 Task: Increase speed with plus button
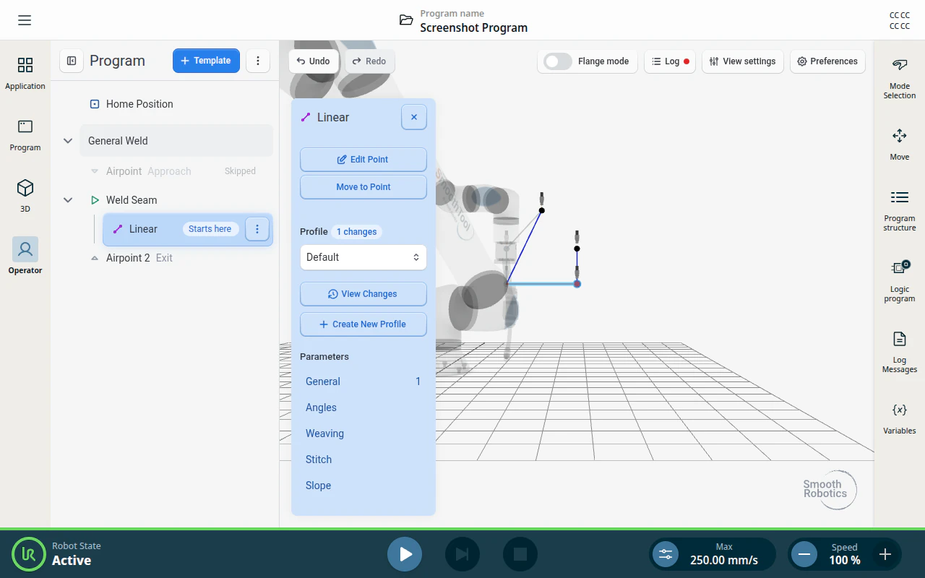tap(885, 555)
